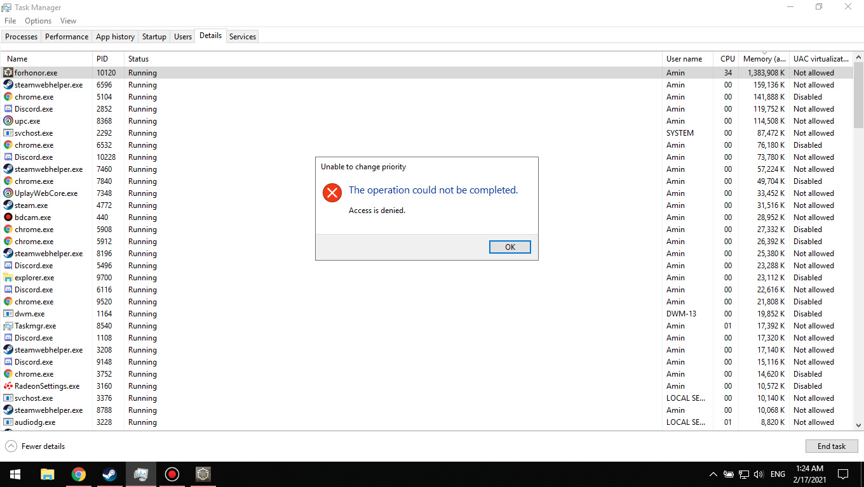Click the Taskmgr.exe process icon
Viewport: 864px width, 487px height.
8,326
